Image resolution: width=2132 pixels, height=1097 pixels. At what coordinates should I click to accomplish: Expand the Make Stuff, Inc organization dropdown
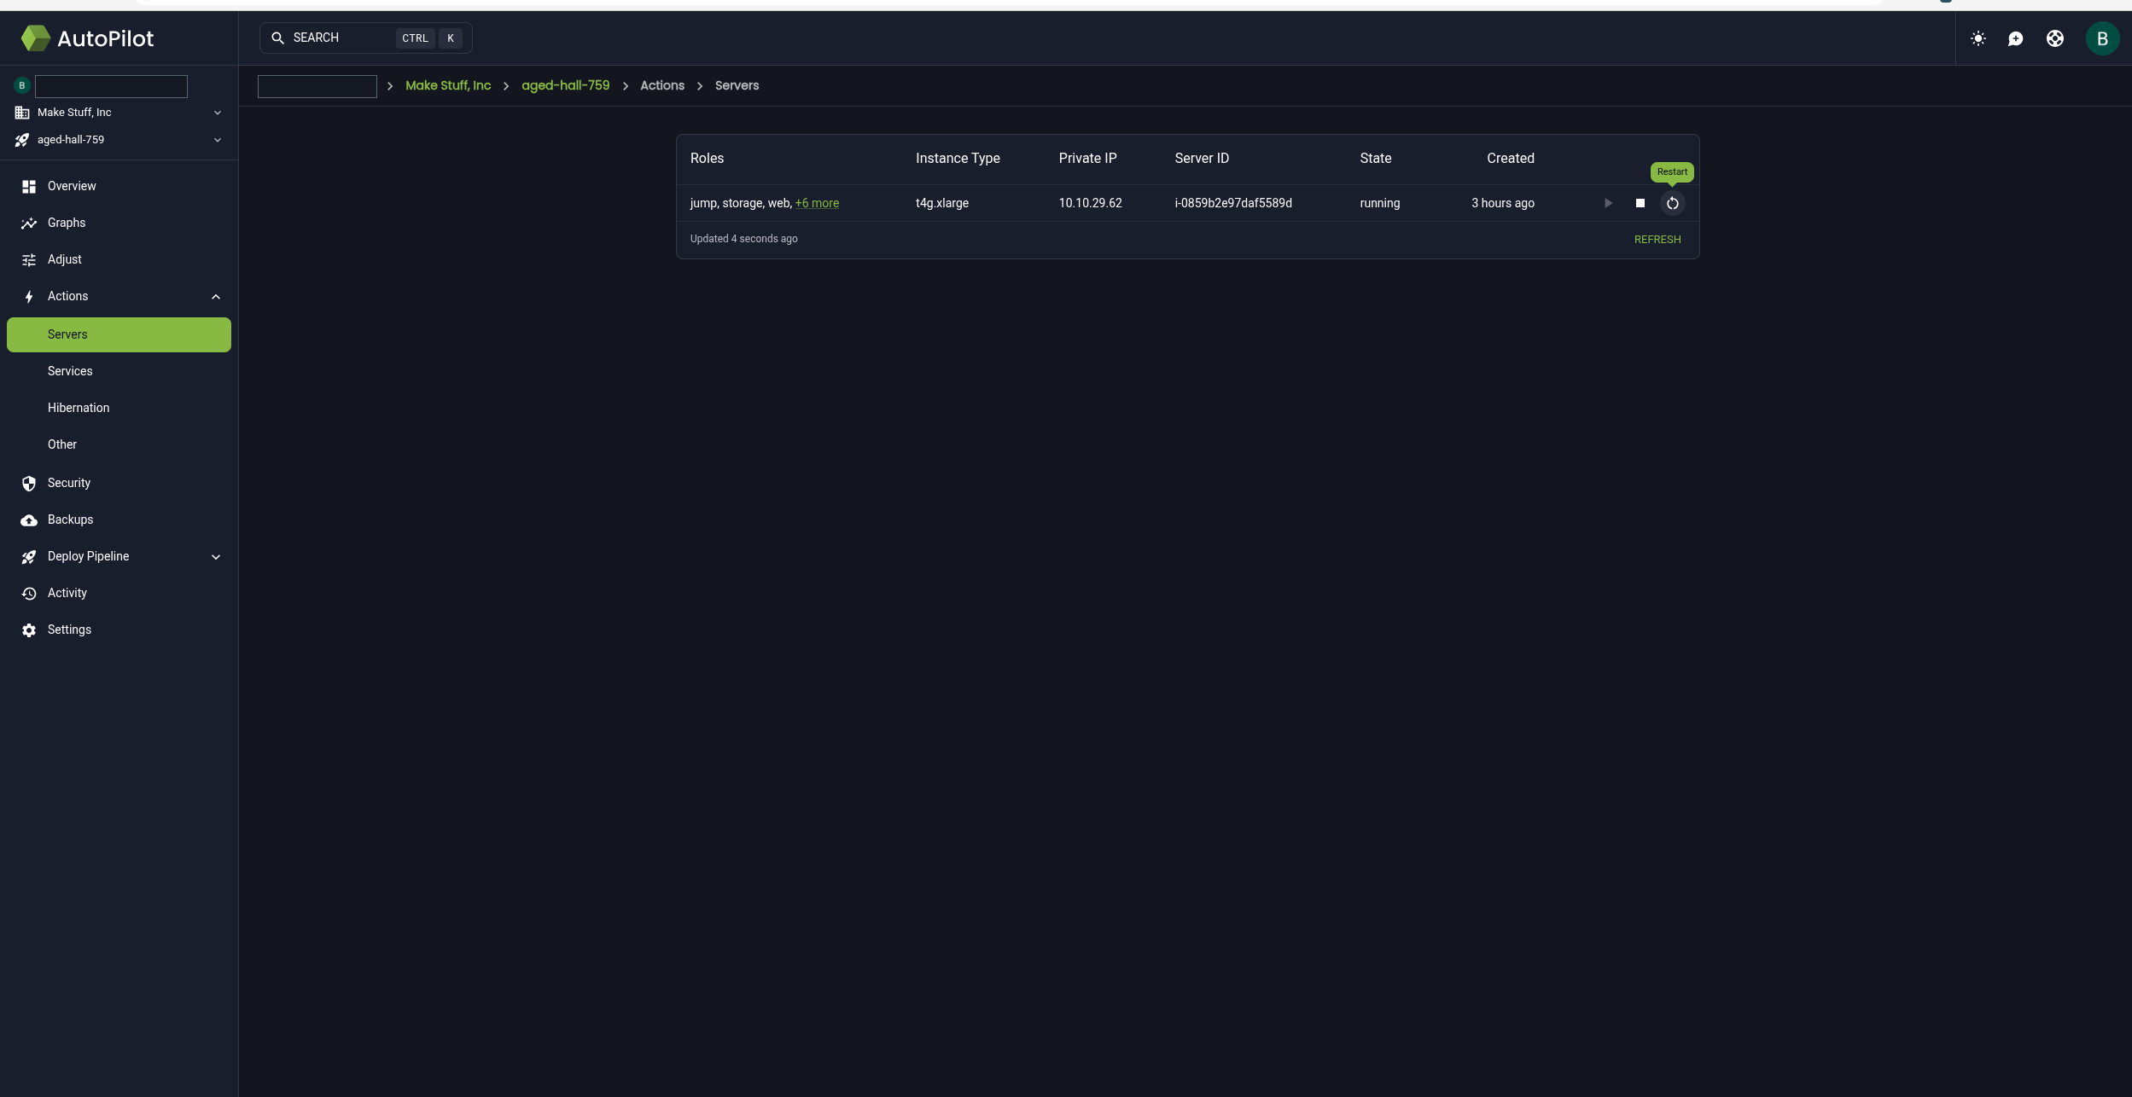(119, 113)
